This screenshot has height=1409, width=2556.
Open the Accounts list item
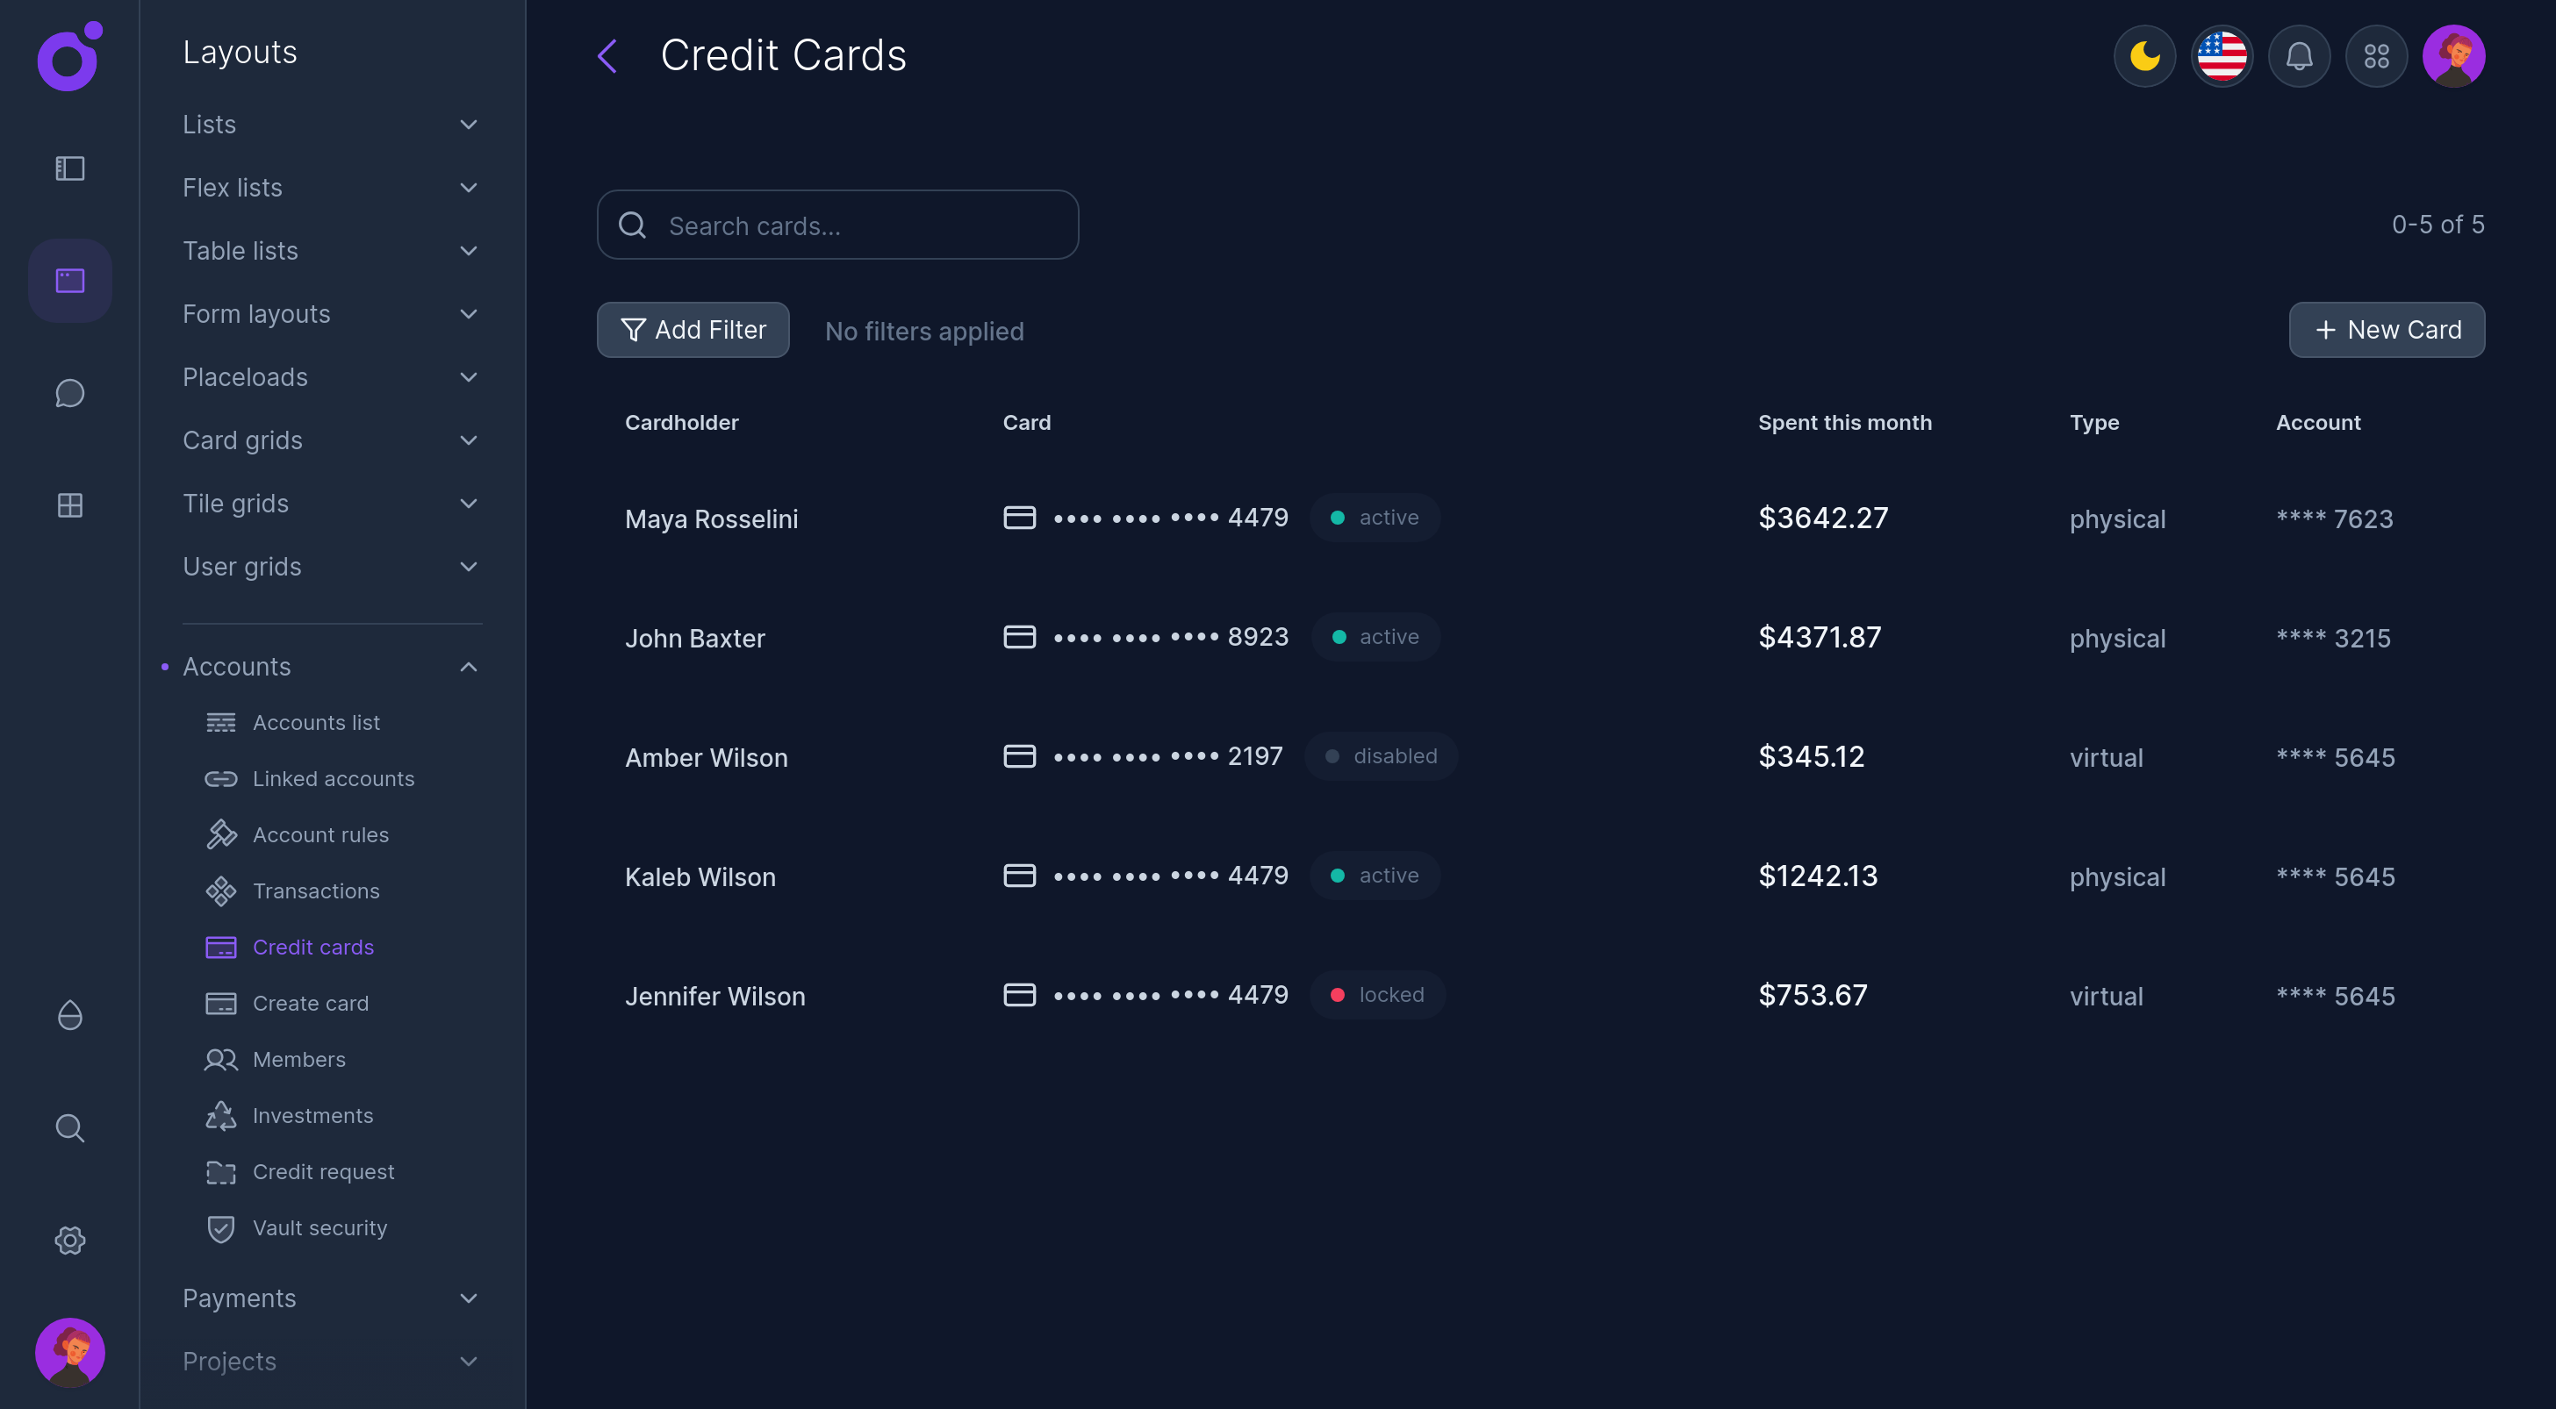(x=315, y=722)
